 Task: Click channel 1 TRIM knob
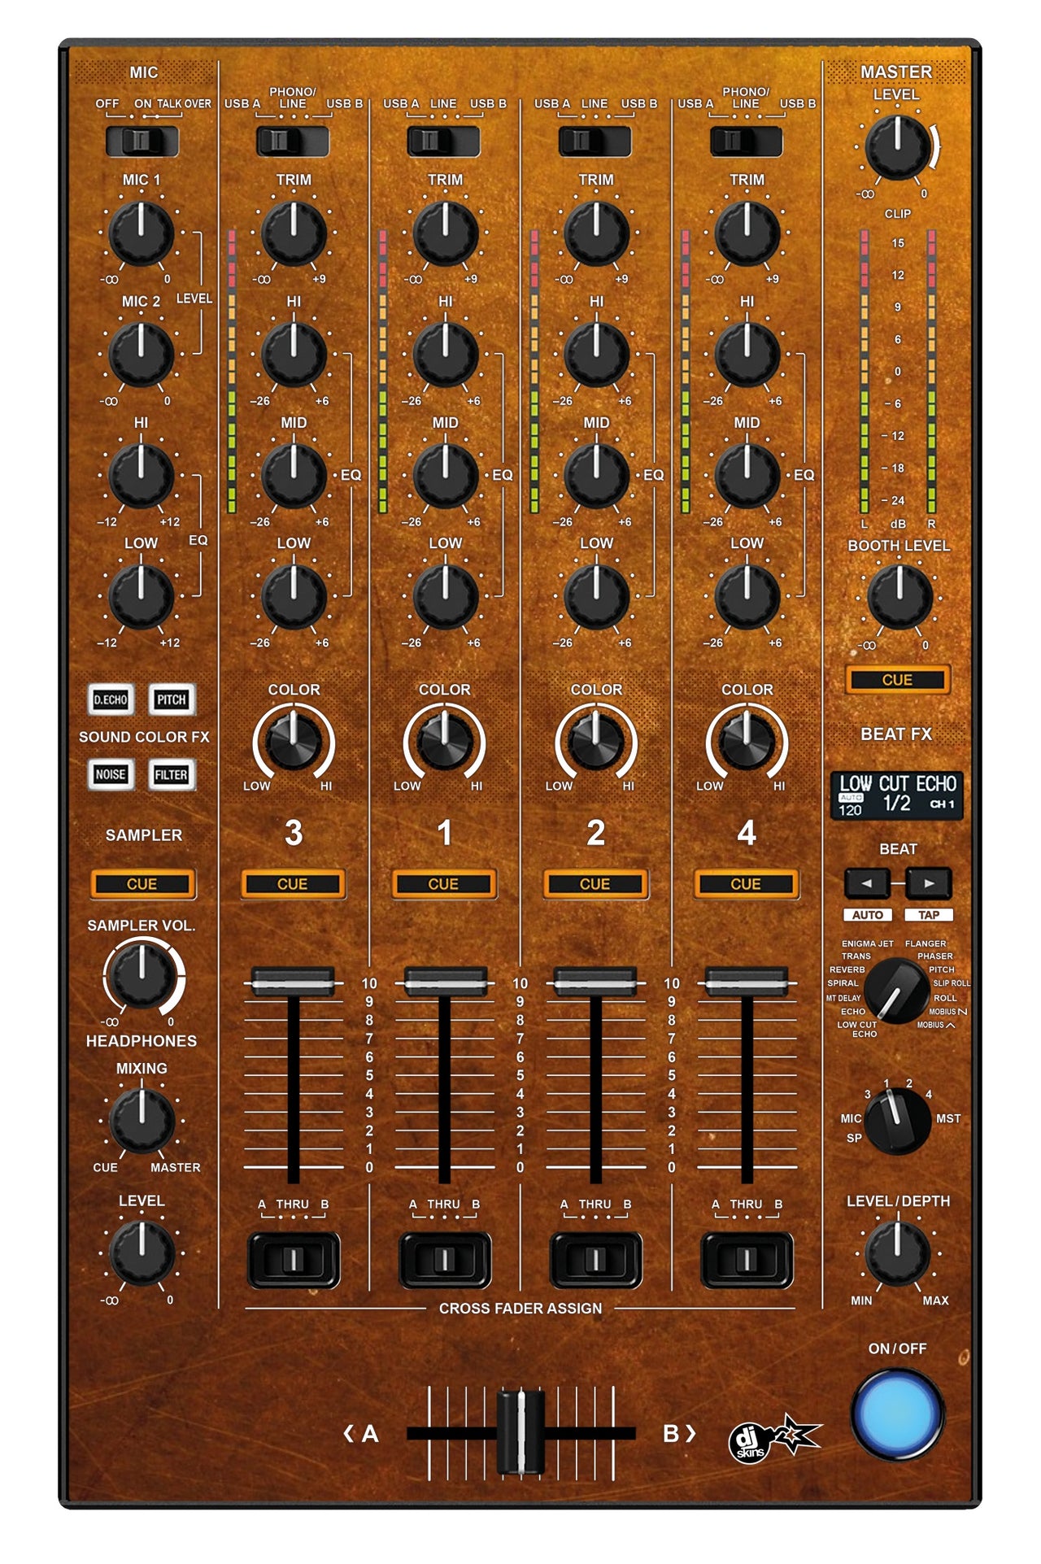pyautogui.click(x=445, y=233)
